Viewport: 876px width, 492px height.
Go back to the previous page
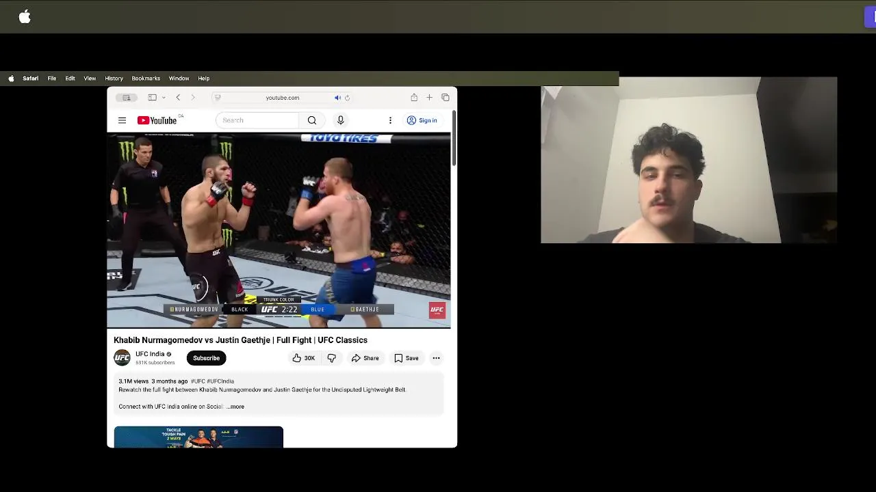pos(178,98)
